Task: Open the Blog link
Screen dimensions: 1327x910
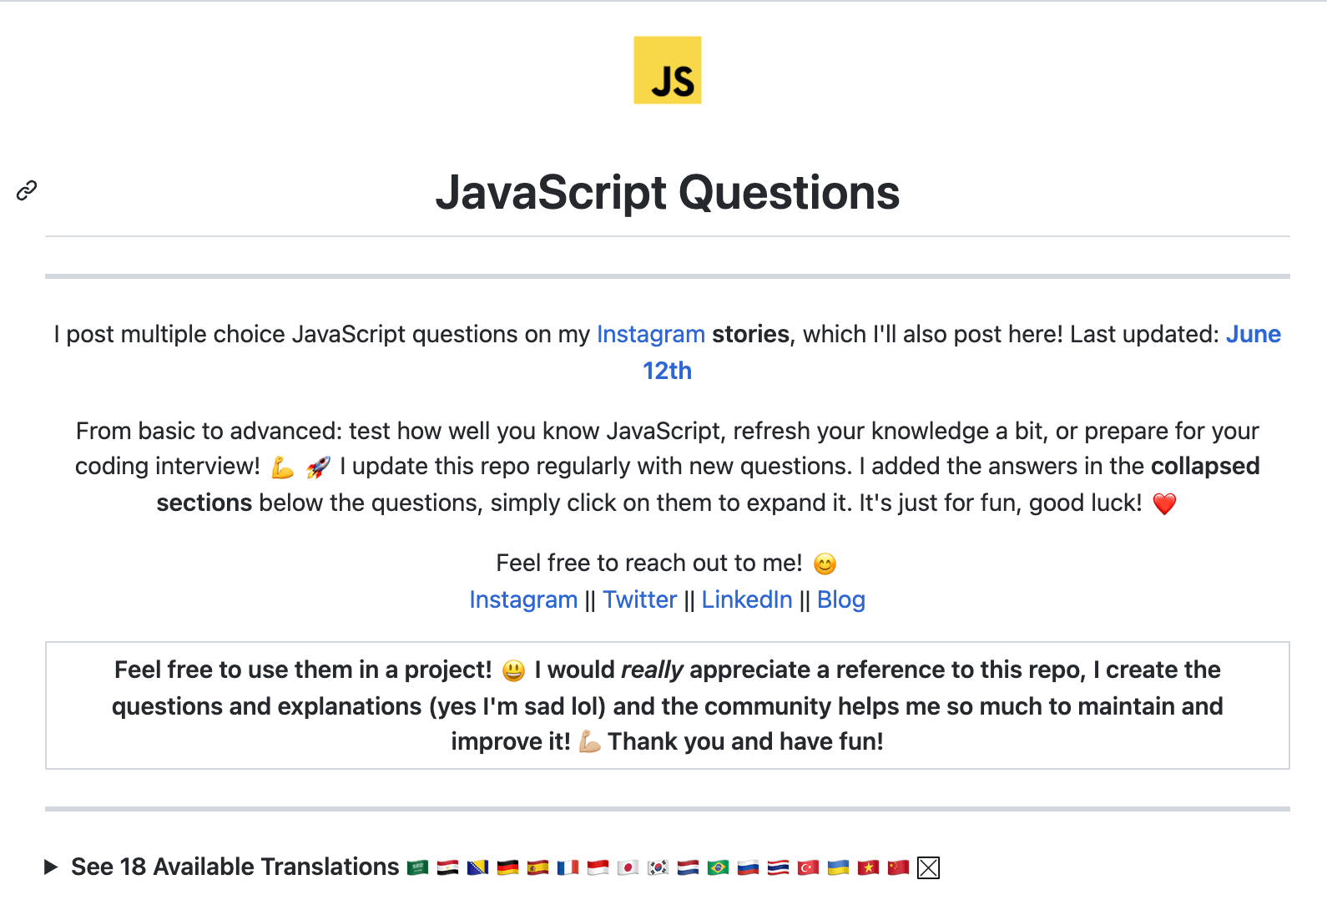Action: coord(841,599)
